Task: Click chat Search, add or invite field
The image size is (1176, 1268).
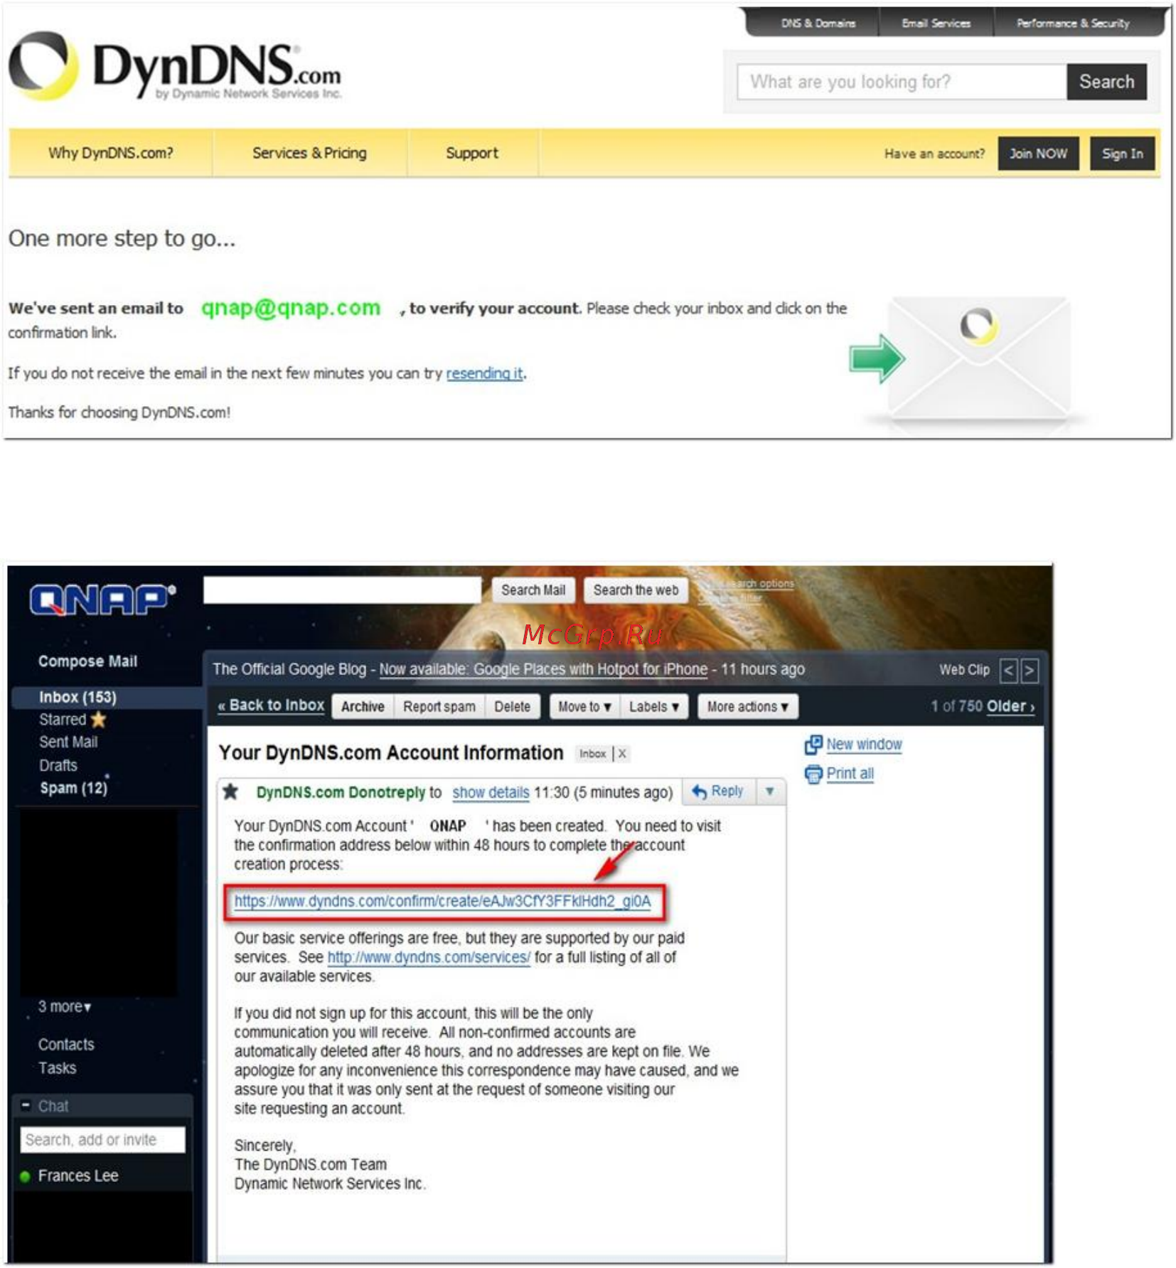Action: (102, 1139)
